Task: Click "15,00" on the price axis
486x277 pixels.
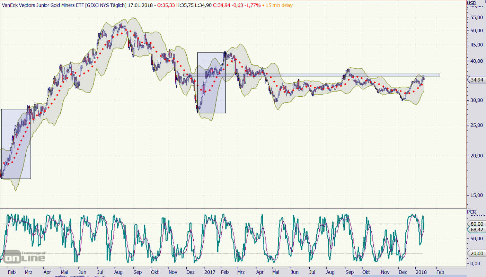Action: click(476, 195)
